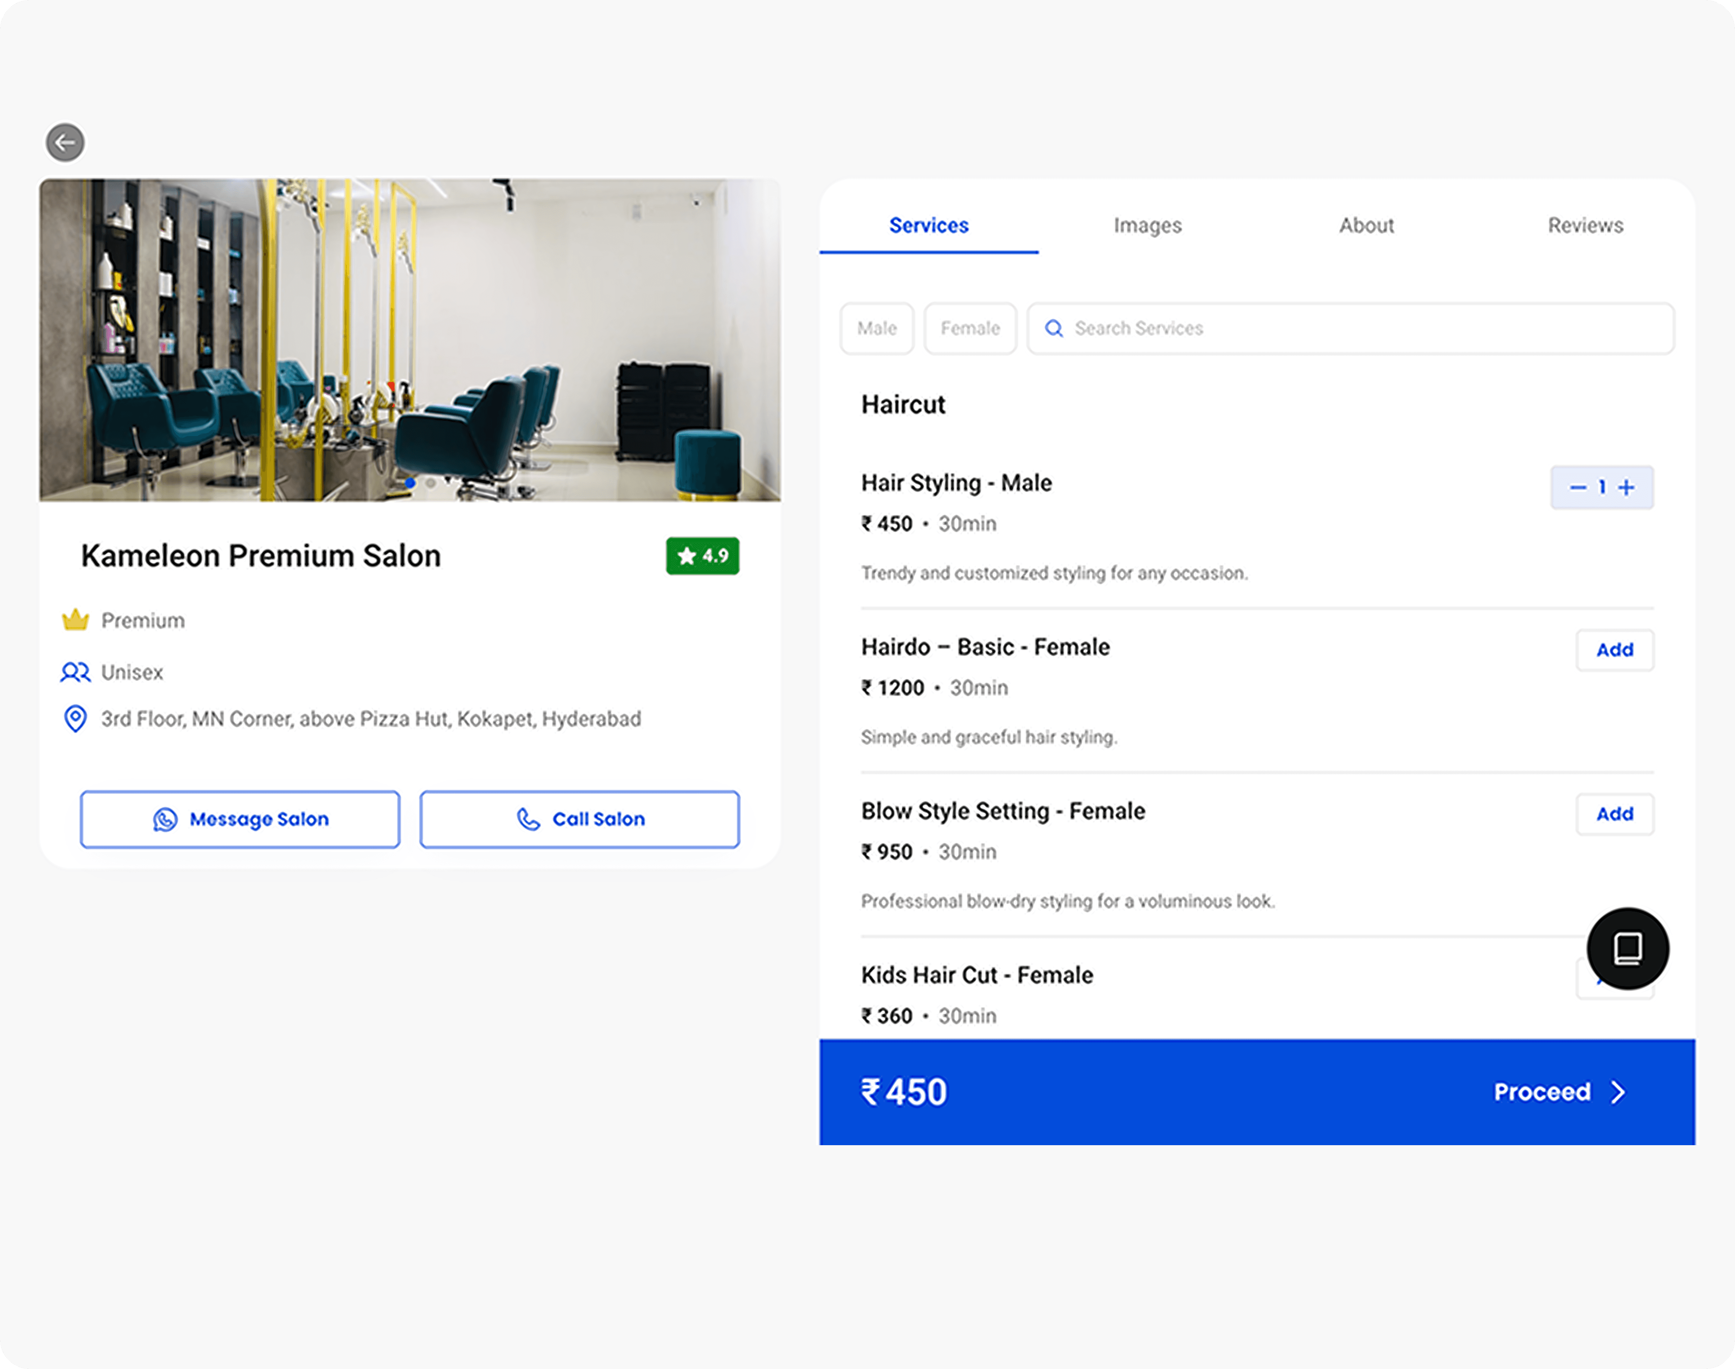Open the floating black booklet button

pyautogui.click(x=1628, y=948)
